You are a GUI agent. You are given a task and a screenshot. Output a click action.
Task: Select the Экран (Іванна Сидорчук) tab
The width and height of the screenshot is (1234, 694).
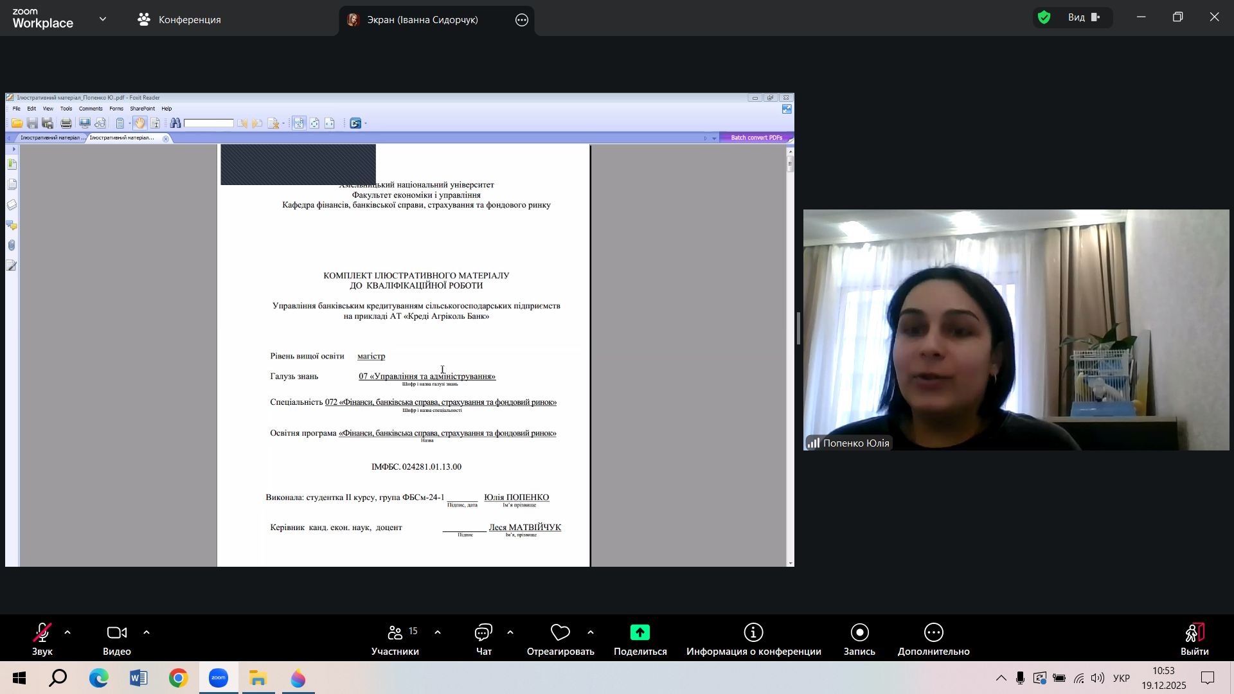click(x=422, y=20)
